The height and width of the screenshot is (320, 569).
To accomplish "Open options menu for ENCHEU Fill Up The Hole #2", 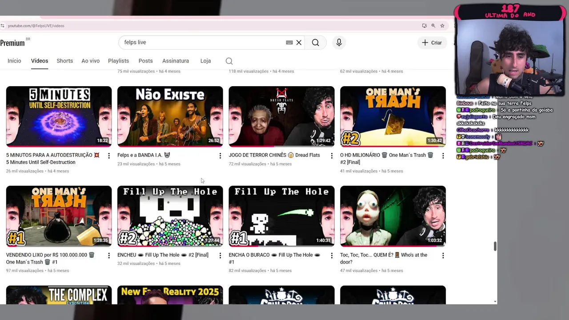I will pyautogui.click(x=220, y=256).
